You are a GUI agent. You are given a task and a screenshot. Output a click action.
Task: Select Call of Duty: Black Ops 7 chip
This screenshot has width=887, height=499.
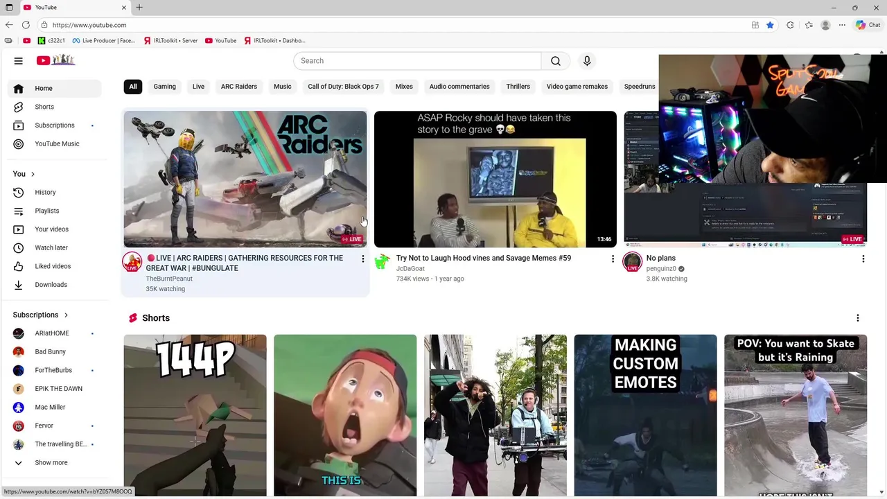click(x=343, y=87)
